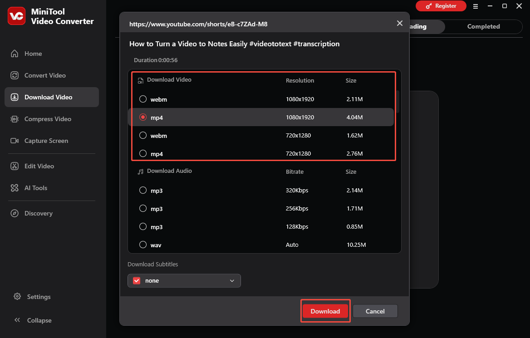530x338 pixels.
Task: Click the Register button
Action: click(441, 6)
